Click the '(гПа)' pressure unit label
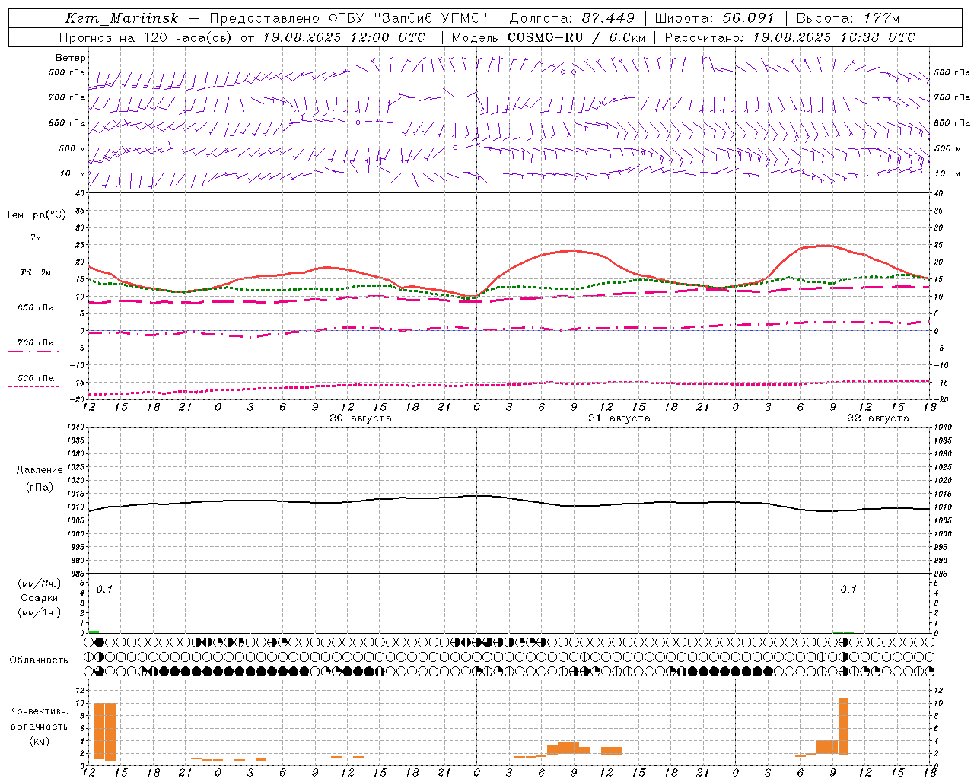Image resolution: width=974 pixels, height=779 pixels. tap(40, 487)
